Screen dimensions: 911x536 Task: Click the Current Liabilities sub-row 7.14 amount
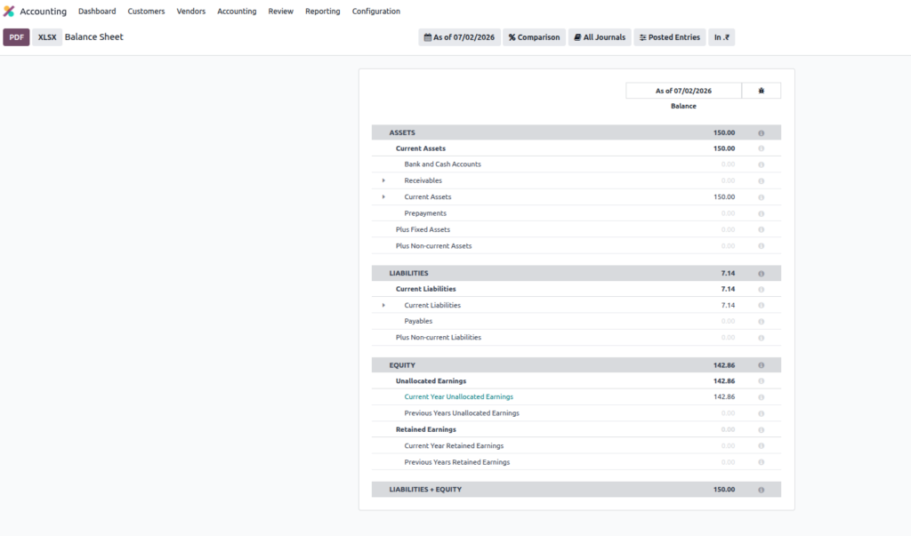click(x=728, y=305)
